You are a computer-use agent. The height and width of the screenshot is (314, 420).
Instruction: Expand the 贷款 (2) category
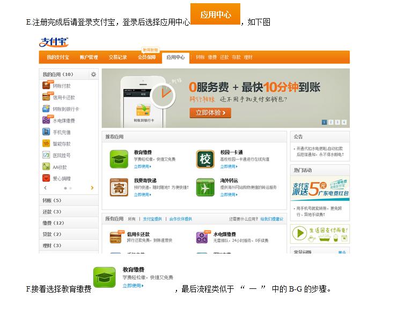52,234
